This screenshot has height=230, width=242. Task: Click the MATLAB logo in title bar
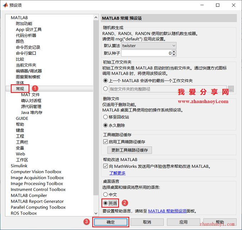pyautogui.click(x=5, y=5)
